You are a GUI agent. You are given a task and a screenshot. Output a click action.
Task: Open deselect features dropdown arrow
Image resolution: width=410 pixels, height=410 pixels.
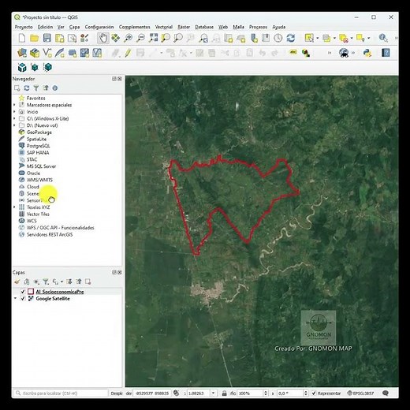click(352, 38)
